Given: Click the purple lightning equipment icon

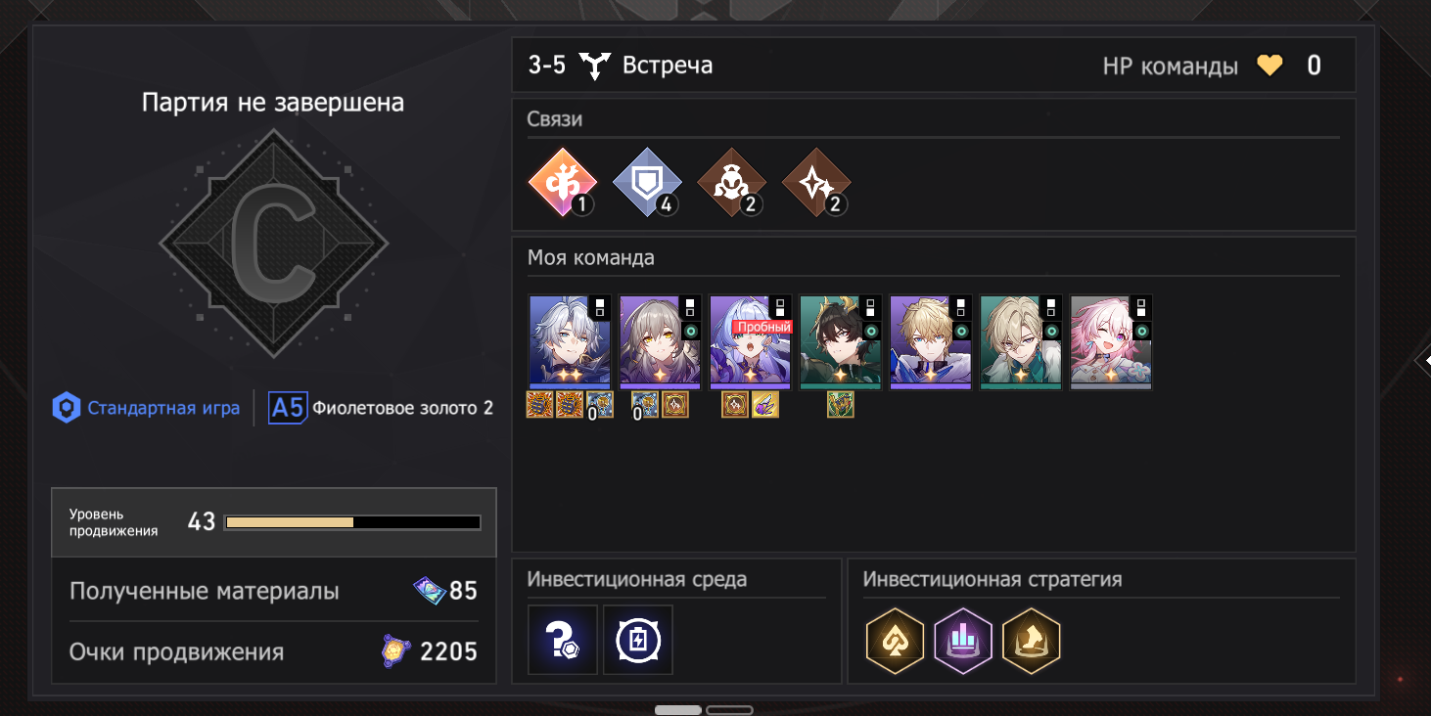Looking at the screenshot, I should 765,404.
